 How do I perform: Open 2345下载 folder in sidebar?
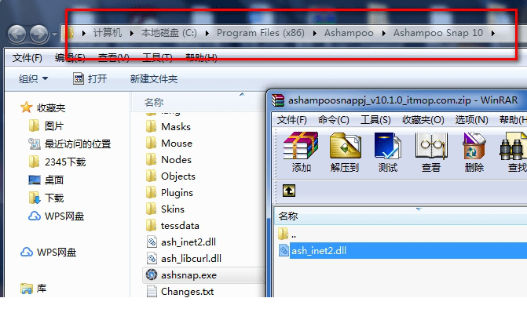[x=57, y=162]
